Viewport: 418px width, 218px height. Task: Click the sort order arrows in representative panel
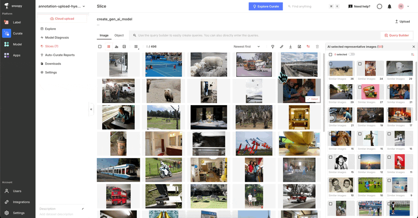click(413, 54)
